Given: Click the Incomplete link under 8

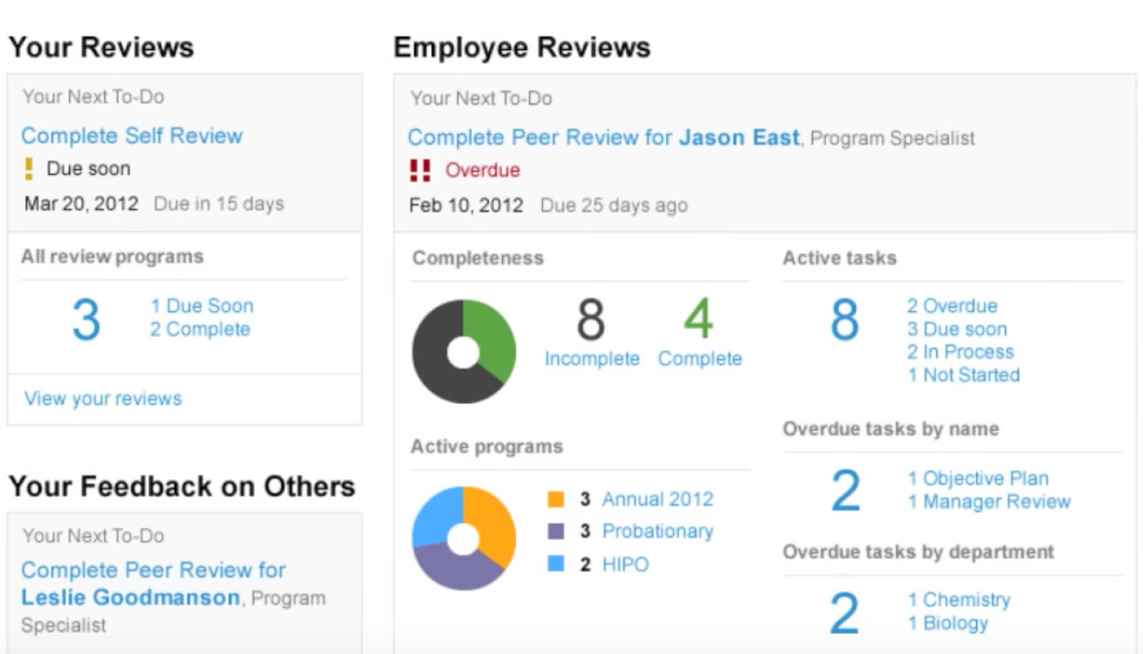Looking at the screenshot, I should pyautogui.click(x=592, y=359).
